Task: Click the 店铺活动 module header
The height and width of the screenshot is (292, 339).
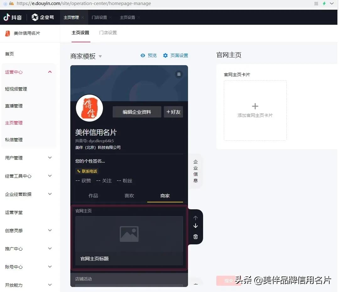Action: (83, 279)
